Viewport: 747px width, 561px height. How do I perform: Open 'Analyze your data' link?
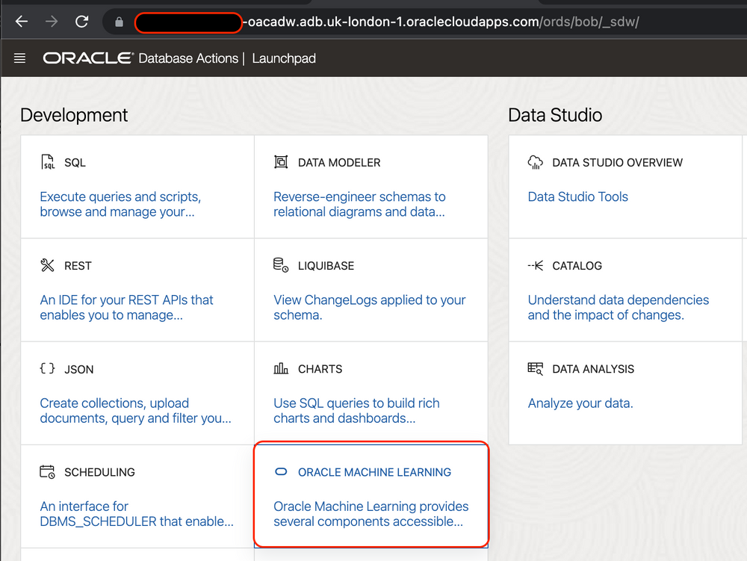pos(580,403)
